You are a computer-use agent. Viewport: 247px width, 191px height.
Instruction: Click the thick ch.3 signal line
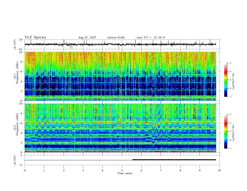(174, 160)
